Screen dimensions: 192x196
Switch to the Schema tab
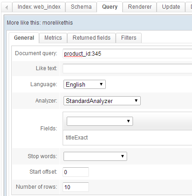coord(81,7)
